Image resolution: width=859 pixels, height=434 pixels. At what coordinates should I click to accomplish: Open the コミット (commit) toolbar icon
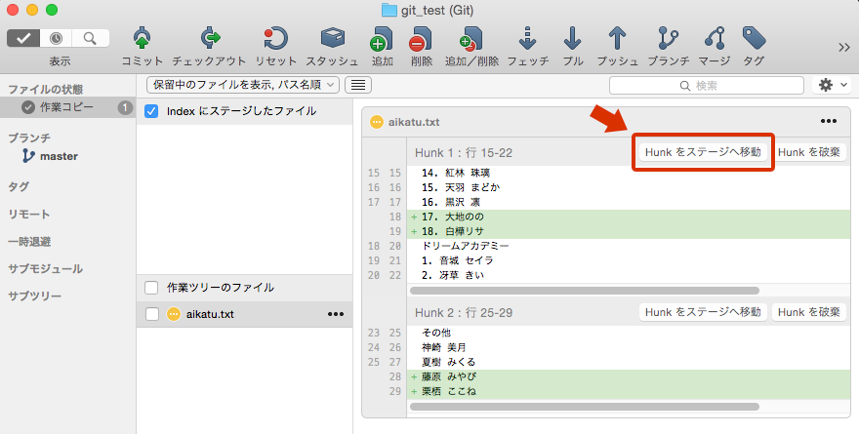(142, 38)
